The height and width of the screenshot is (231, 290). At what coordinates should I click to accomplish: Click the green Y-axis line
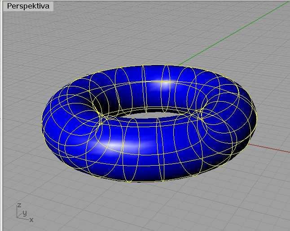tap(233, 33)
